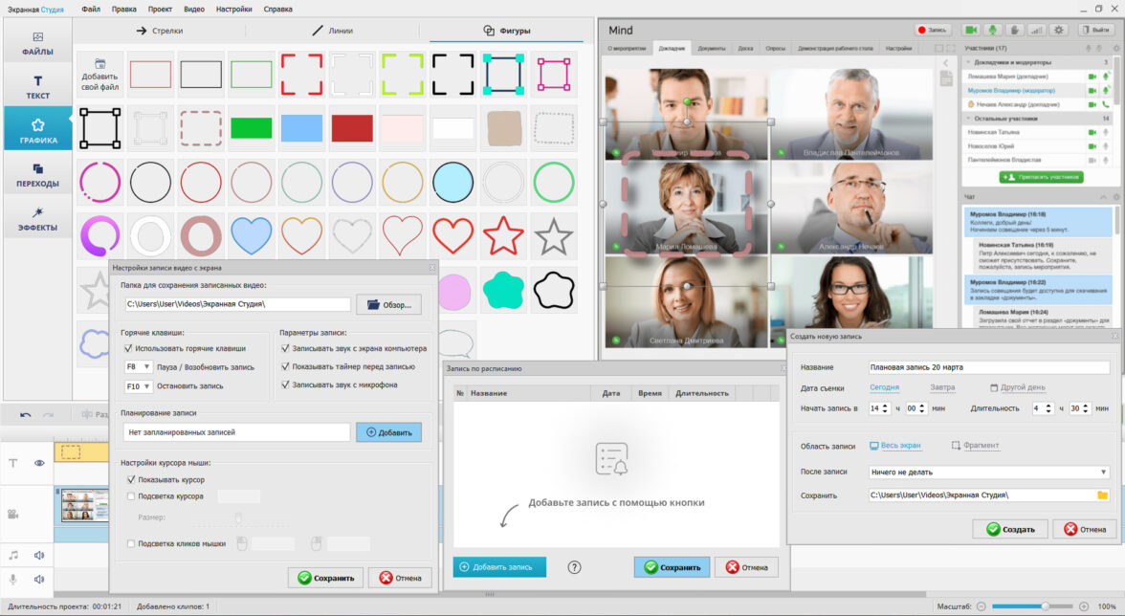Screen dimensions: 1125x616
Task: Enable Подсветка кликов мышки checkbox
Action: point(130,543)
